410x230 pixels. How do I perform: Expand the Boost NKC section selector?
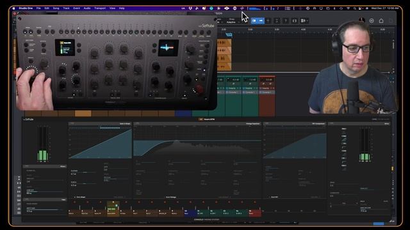(274, 197)
